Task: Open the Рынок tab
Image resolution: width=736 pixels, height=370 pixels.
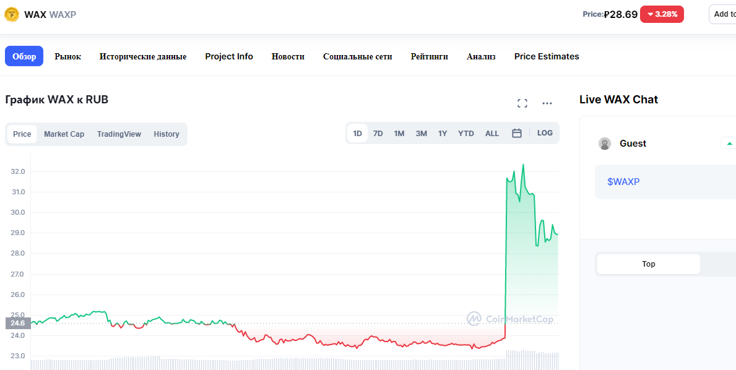Action: click(x=67, y=56)
